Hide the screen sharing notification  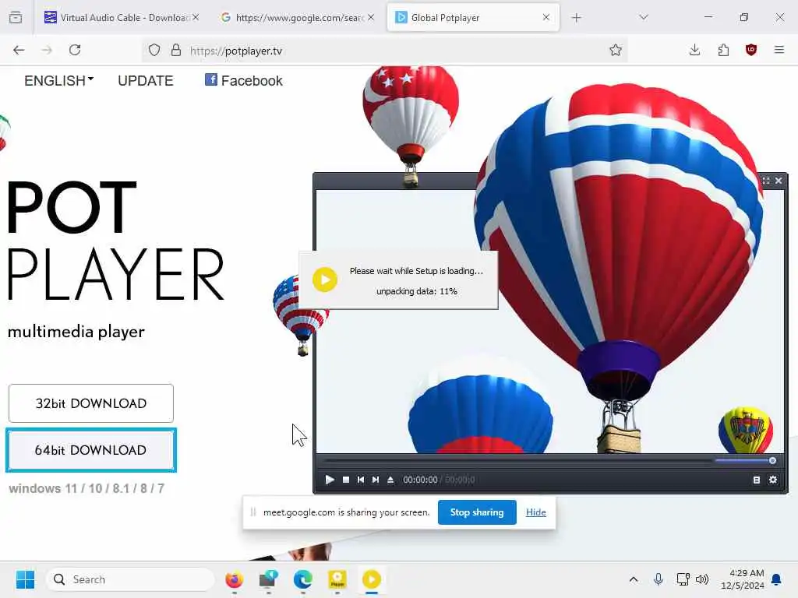point(536,512)
